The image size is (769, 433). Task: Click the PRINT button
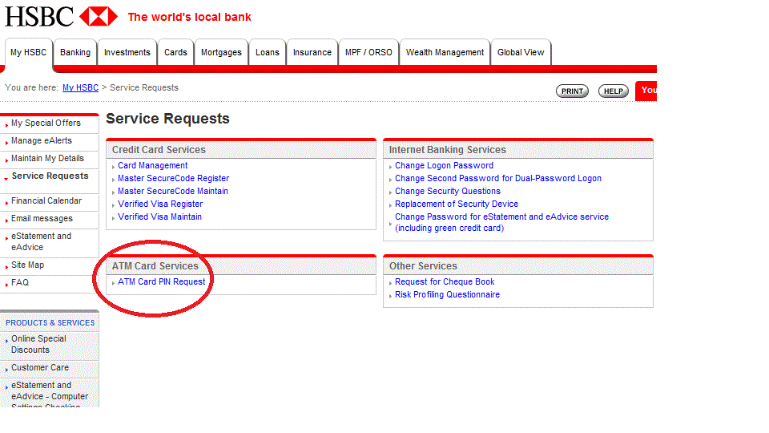click(572, 91)
